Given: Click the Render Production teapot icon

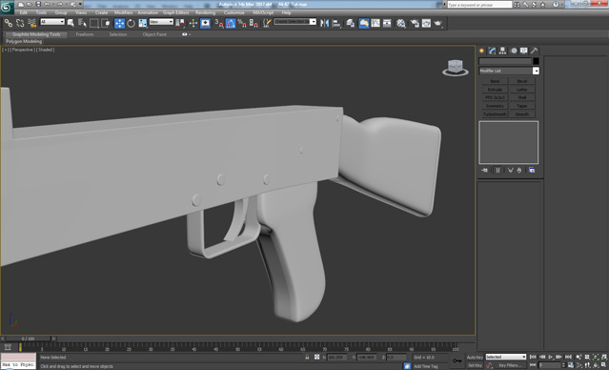Looking at the screenshot, I should click(x=438, y=23).
